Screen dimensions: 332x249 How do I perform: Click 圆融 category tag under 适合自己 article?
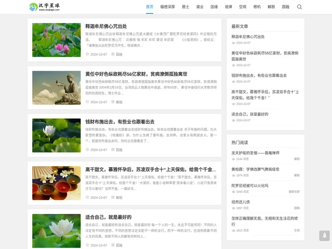[119, 245]
